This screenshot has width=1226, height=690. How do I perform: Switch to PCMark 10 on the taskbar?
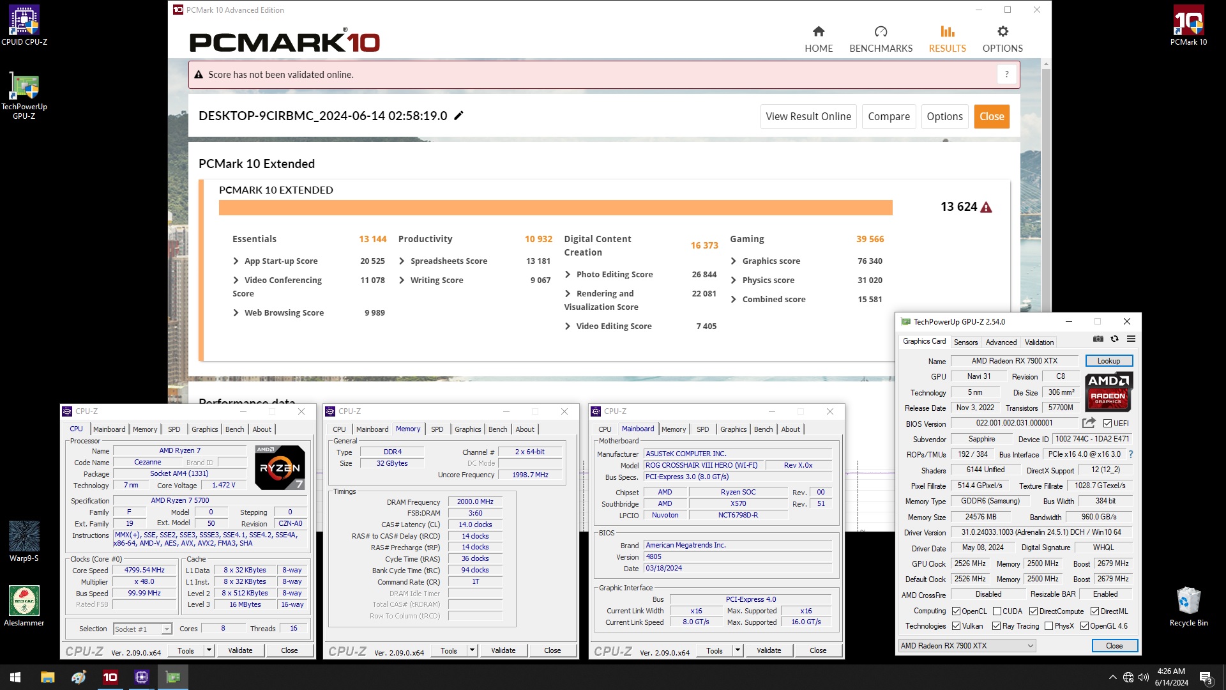[x=110, y=677]
